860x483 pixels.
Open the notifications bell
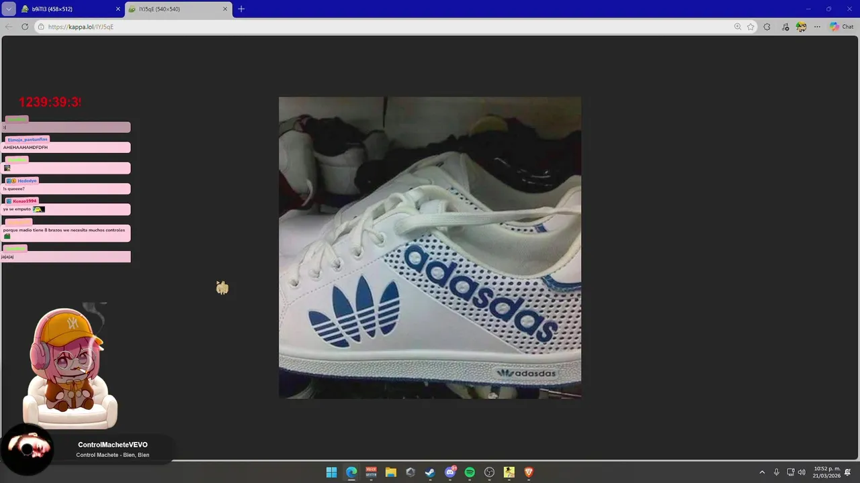click(x=848, y=472)
